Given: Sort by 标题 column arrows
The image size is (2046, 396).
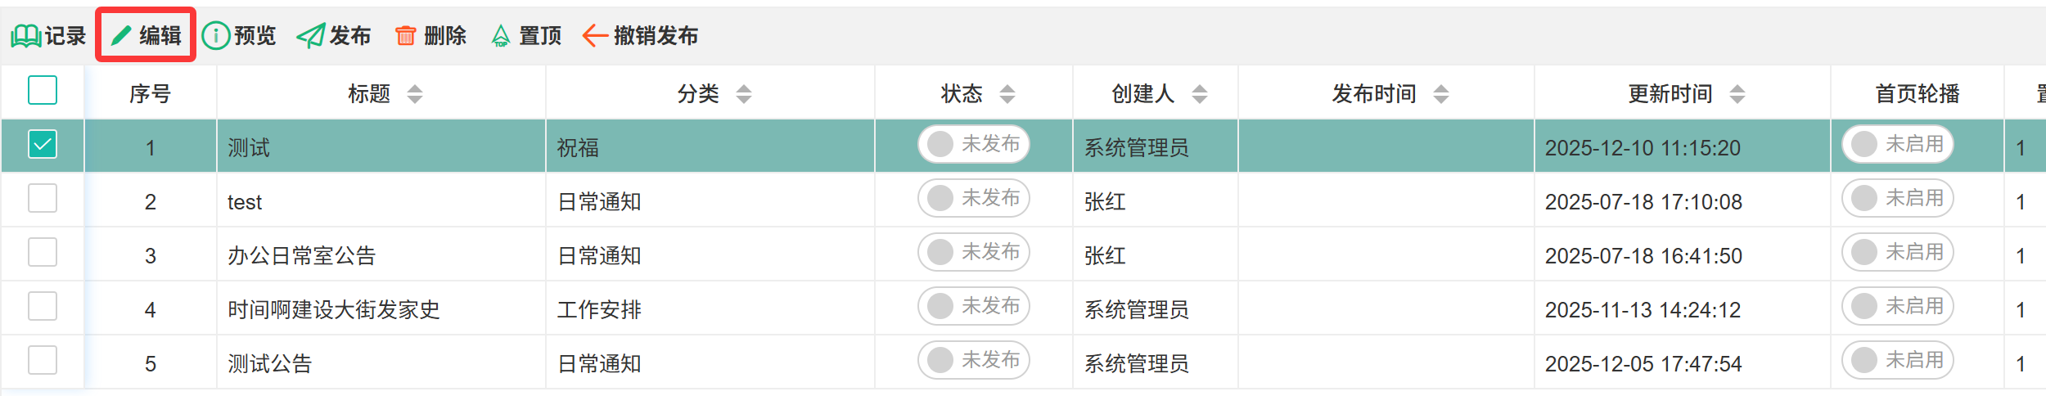Looking at the screenshot, I should click(x=415, y=94).
